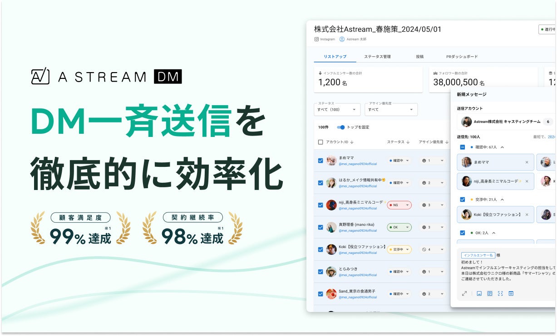Click the follower count icon on the summary card
557x336 pixels.
435,73
